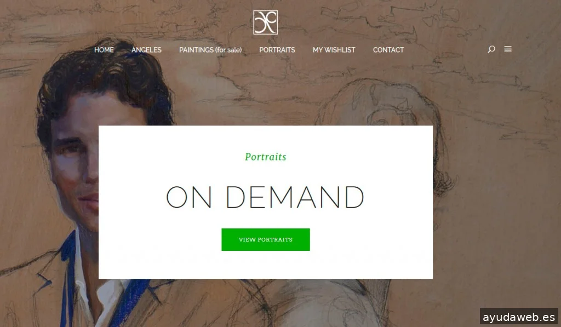Click the ON DEMAND heading

(265, 197)
